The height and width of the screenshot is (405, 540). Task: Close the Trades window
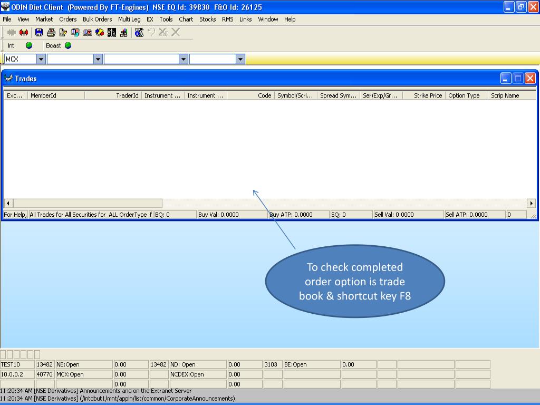click(530, 79)
